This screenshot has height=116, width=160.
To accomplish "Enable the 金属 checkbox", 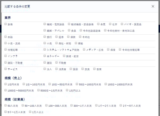I will pyautogui.click(x=98, y=24).
